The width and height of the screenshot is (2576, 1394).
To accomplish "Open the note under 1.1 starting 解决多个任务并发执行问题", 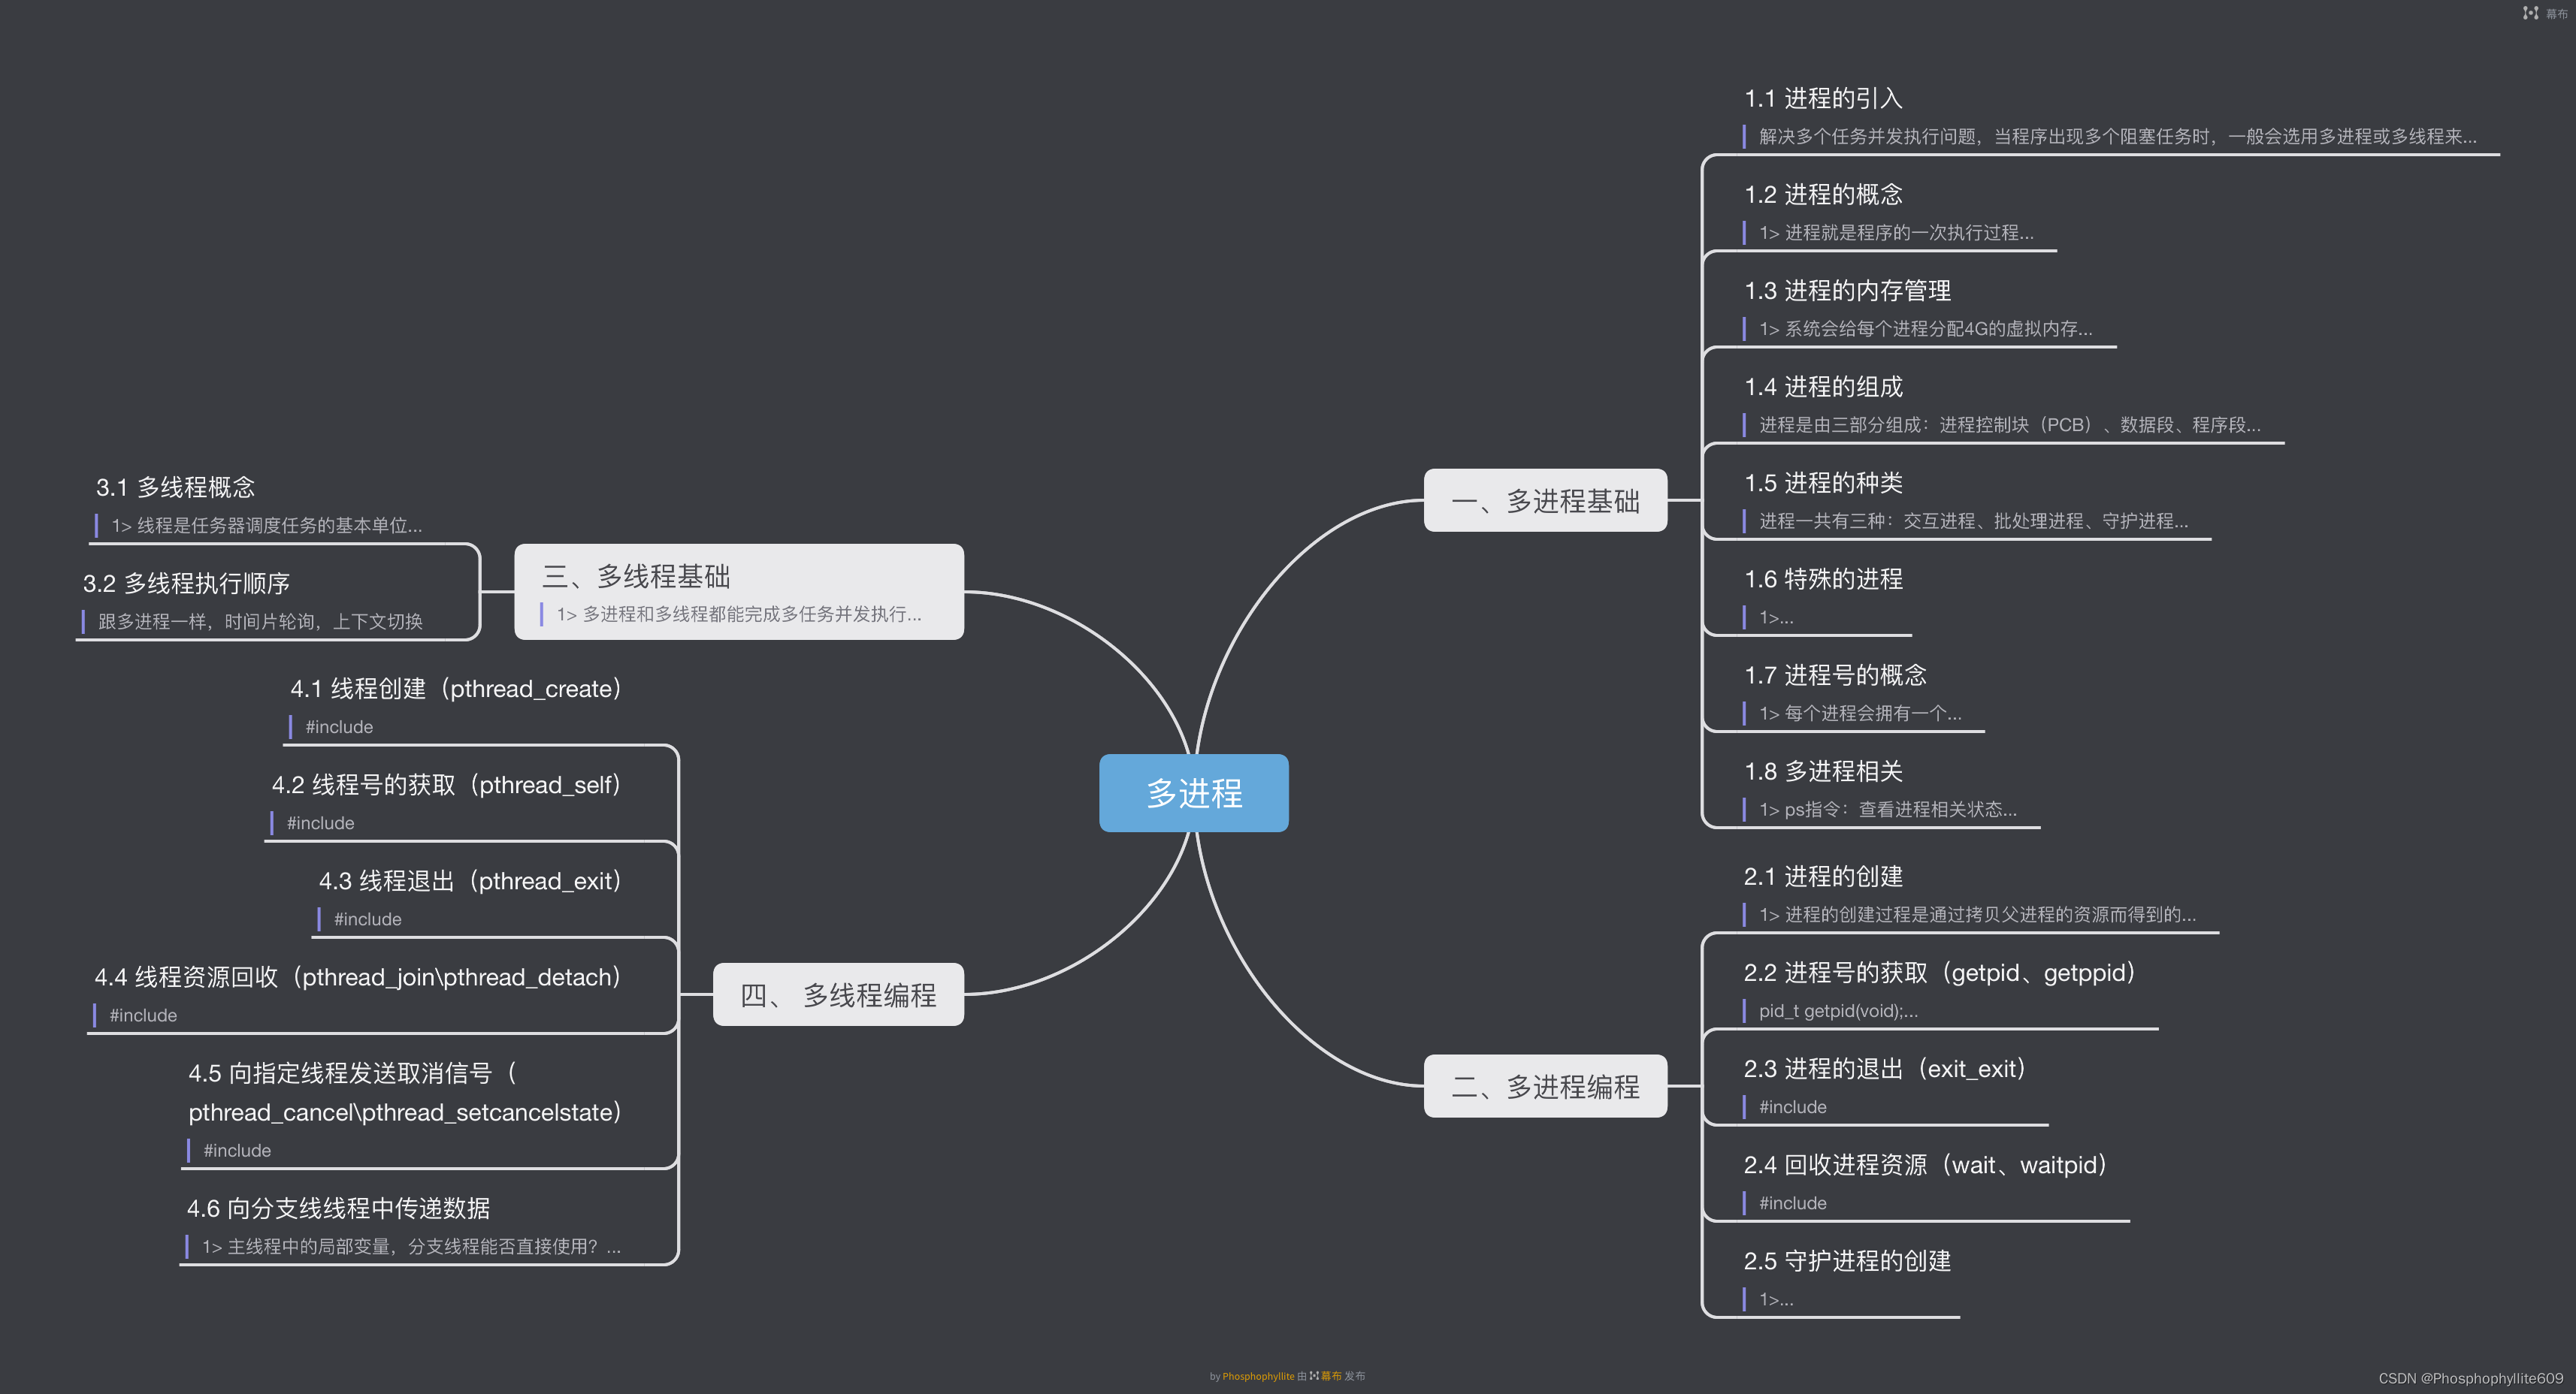I will [x=2117, y=137].
